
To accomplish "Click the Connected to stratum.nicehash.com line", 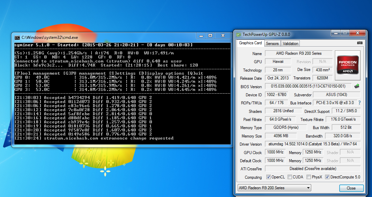I will [x=98, y=61].
